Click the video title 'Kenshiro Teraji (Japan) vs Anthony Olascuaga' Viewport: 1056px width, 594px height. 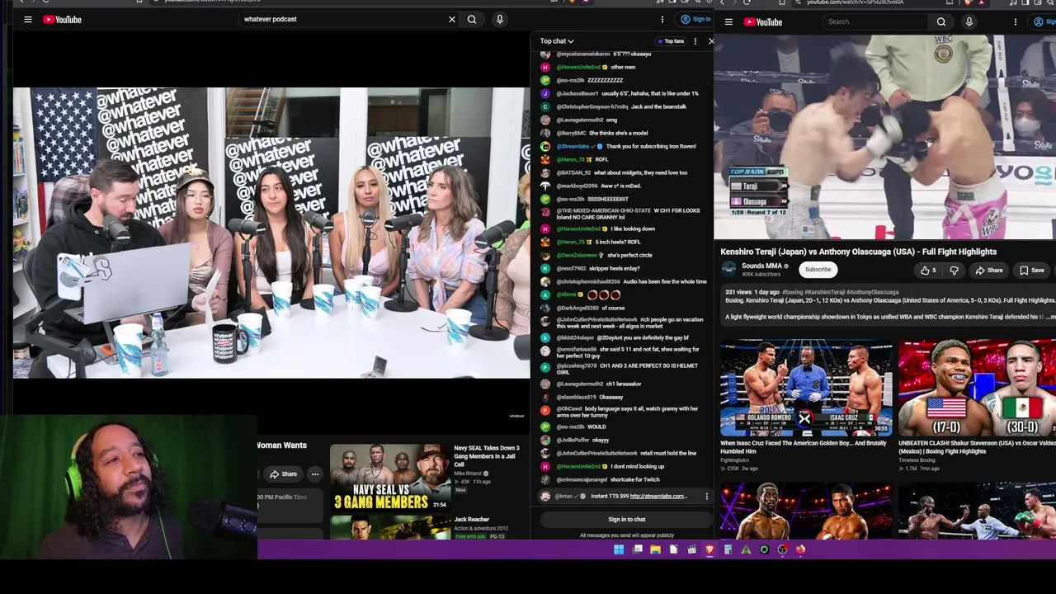[x=858, y=252]
